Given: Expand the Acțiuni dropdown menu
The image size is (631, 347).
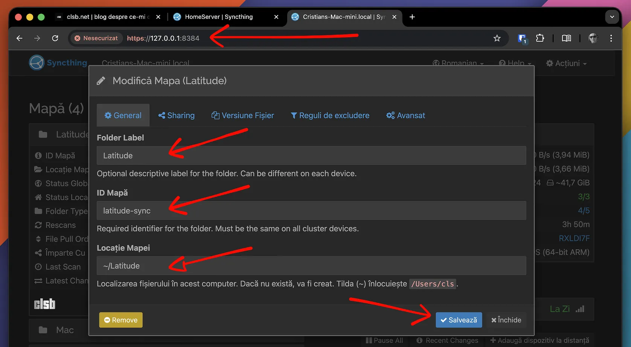Looking at the screenshot, I should tap(566, 63).
